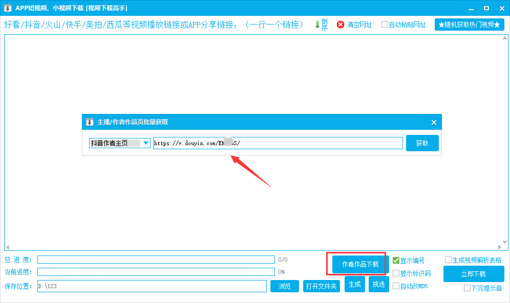Uncheck 显示编号 checkbox

(x=396, y=260)
